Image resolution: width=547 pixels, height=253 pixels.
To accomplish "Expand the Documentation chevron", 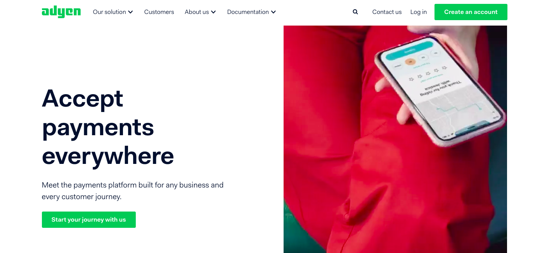I will [273, 12].
